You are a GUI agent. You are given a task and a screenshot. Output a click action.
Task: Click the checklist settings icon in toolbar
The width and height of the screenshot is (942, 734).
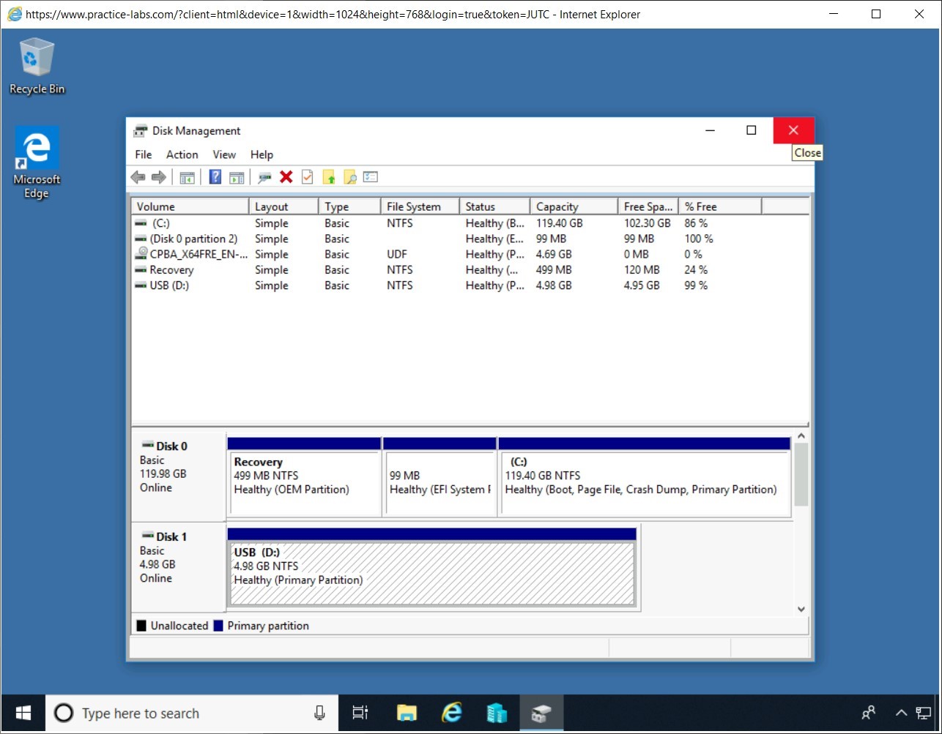(371, 177)
